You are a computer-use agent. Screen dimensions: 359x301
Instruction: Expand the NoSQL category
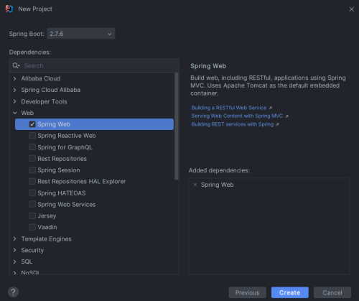pos(15,272)
